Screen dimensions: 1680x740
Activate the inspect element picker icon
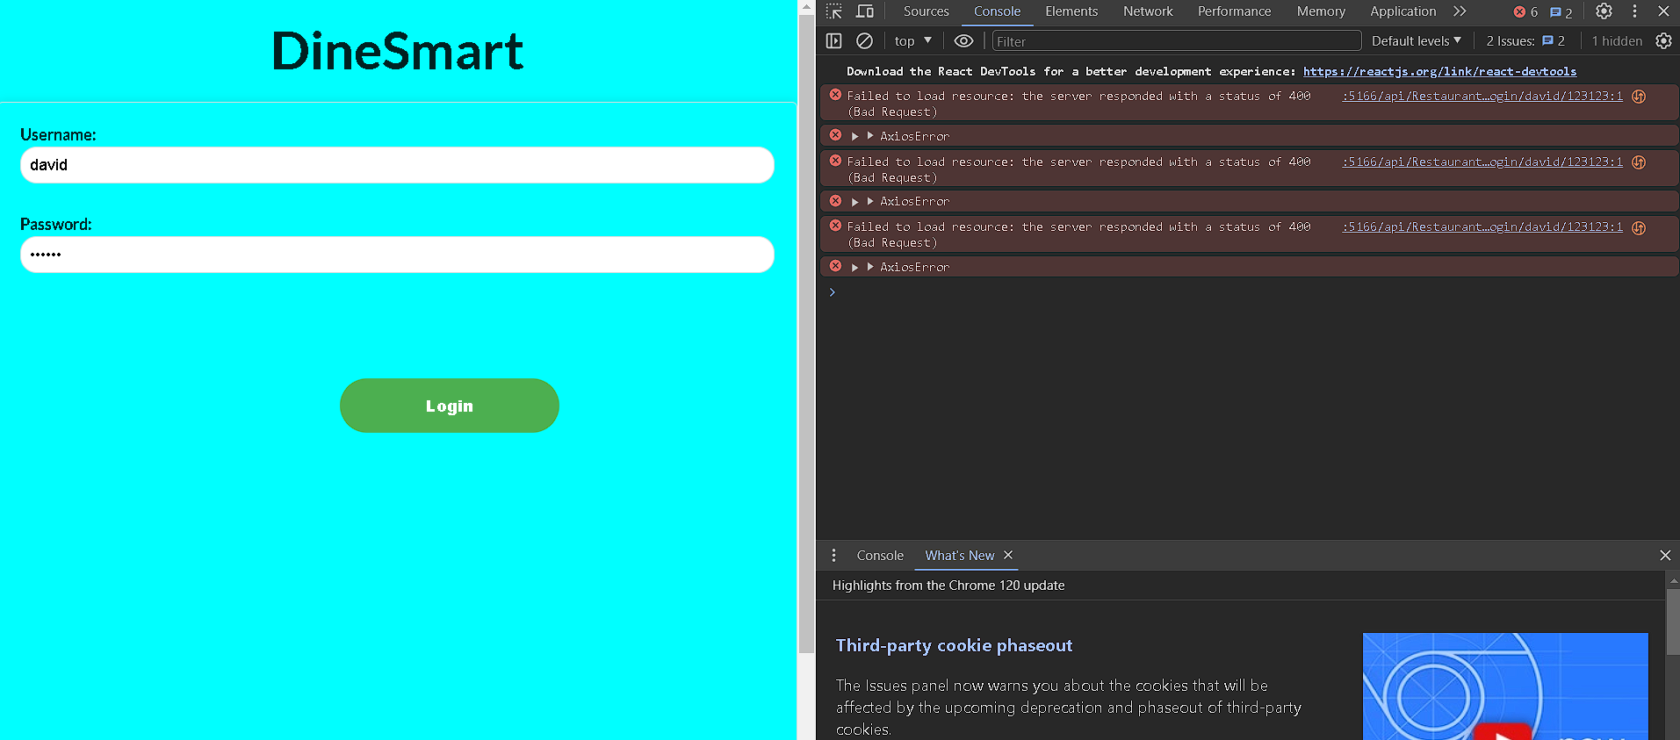coord(834,11)
